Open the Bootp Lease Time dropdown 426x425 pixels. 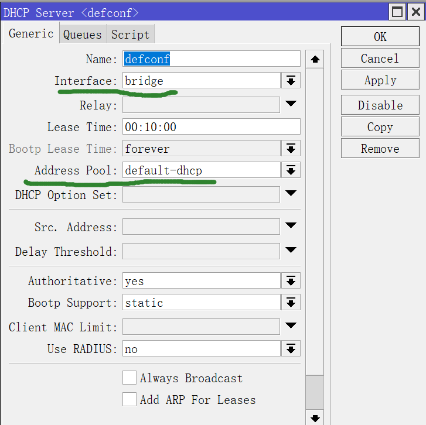pos(291,149)
